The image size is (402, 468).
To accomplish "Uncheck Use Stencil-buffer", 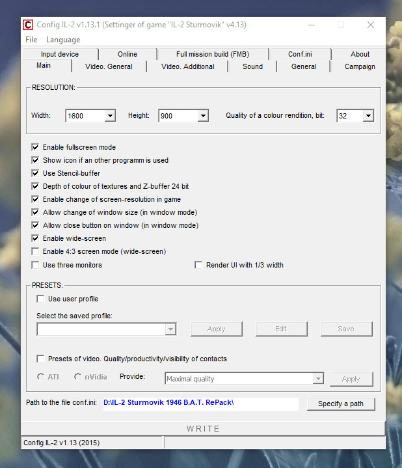I will pos(35,173).
